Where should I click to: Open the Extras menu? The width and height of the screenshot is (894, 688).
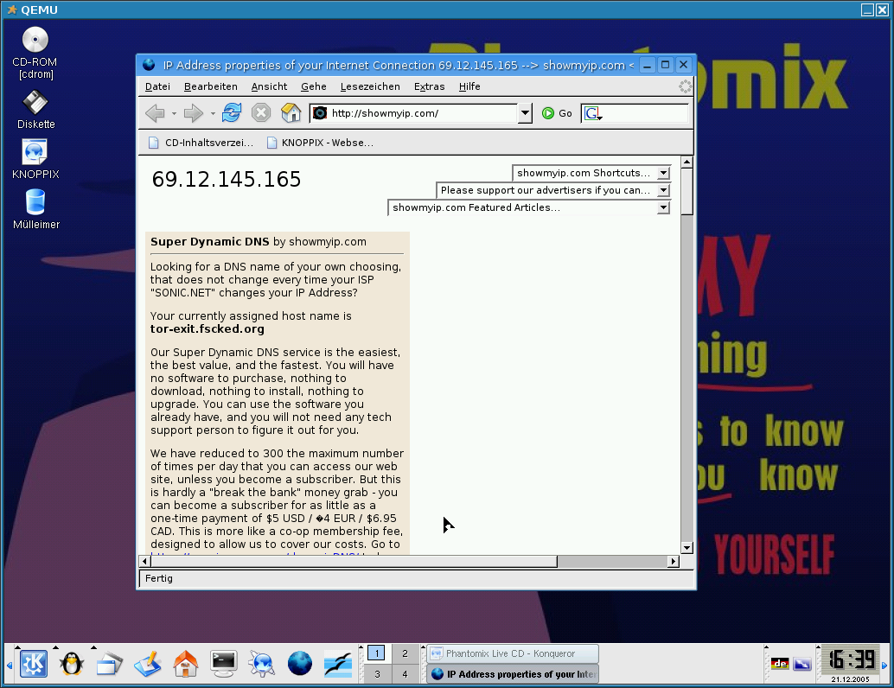[x=429, y=86]
